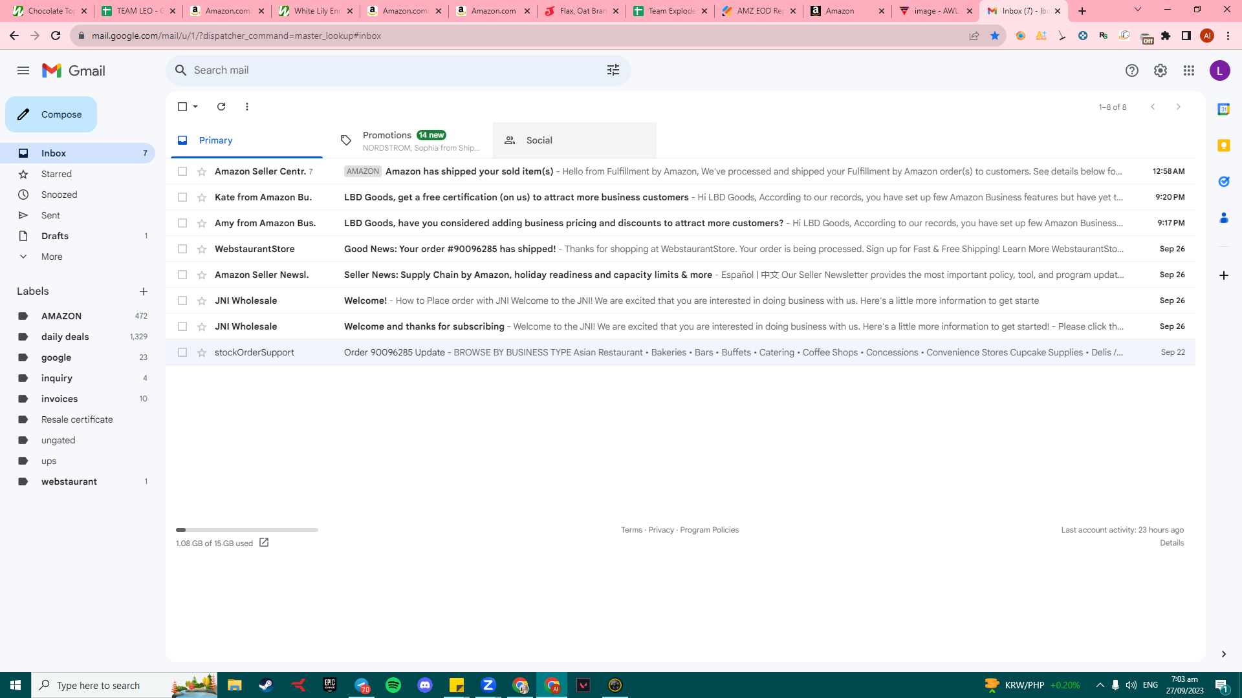Image resolution: width=1242 pixels, height=698 pixels.
Task: Open Google Contacts side panel
Action: 1224,218
